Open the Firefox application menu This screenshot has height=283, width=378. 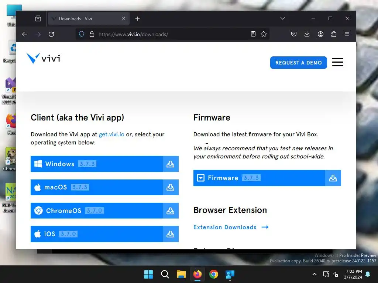347,34
